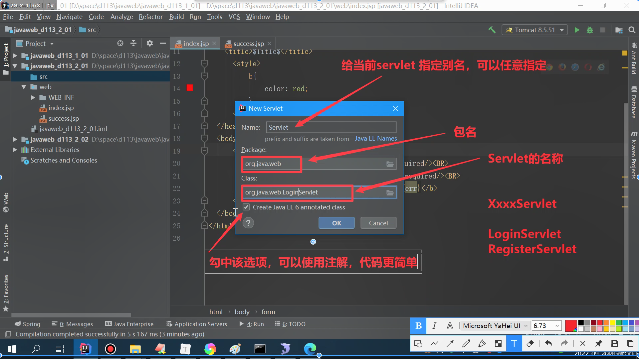
Task: Click the Debug bug icon
Action: point(590,30)
